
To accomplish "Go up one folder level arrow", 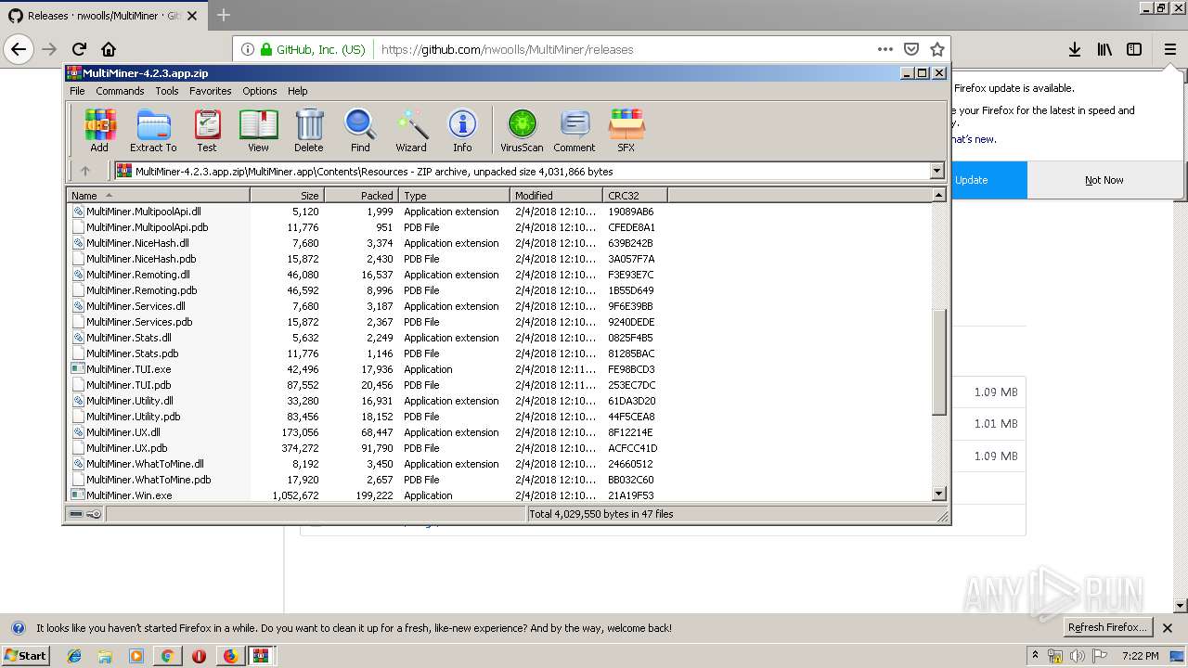I will [85, 171].
